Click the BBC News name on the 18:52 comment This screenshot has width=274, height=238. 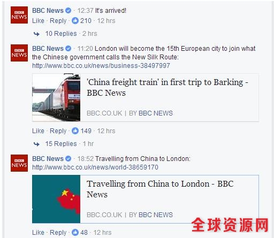[48, 159]
